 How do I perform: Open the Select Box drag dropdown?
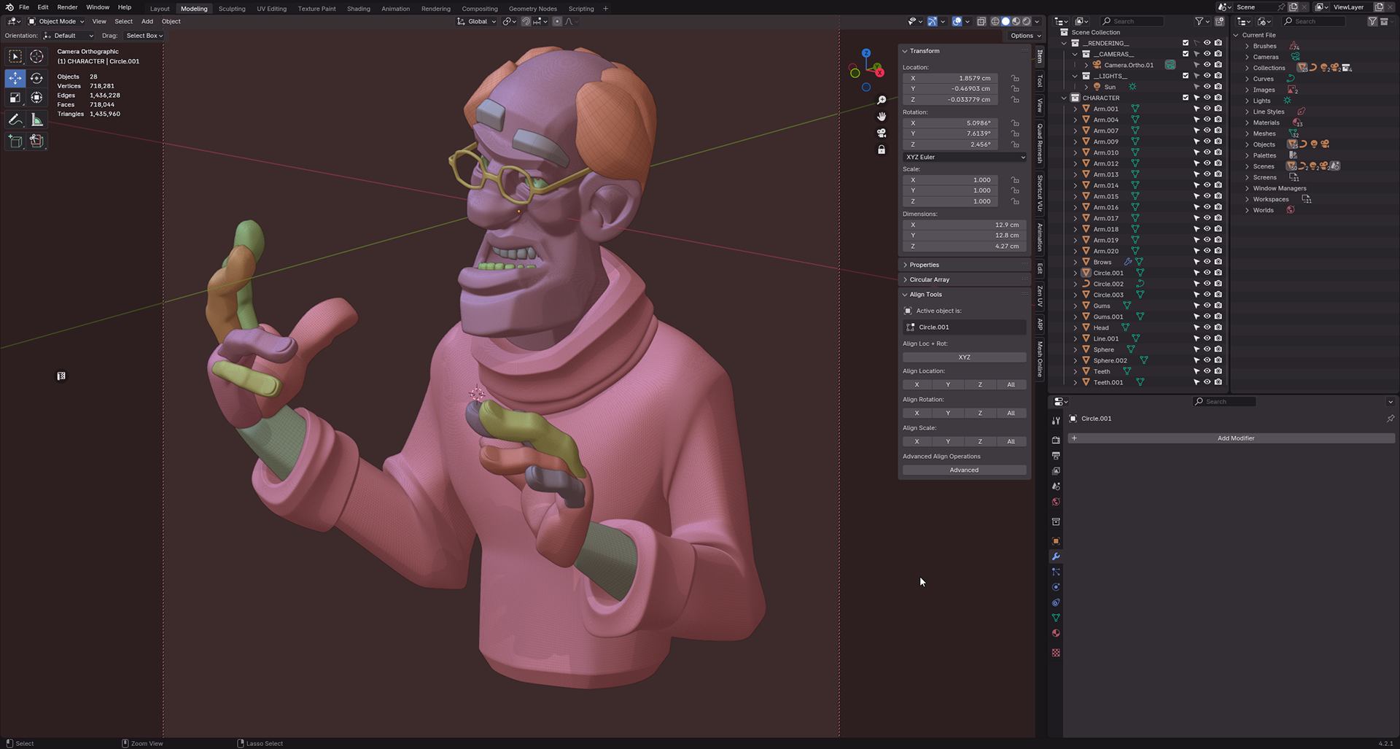coord(144,36)
